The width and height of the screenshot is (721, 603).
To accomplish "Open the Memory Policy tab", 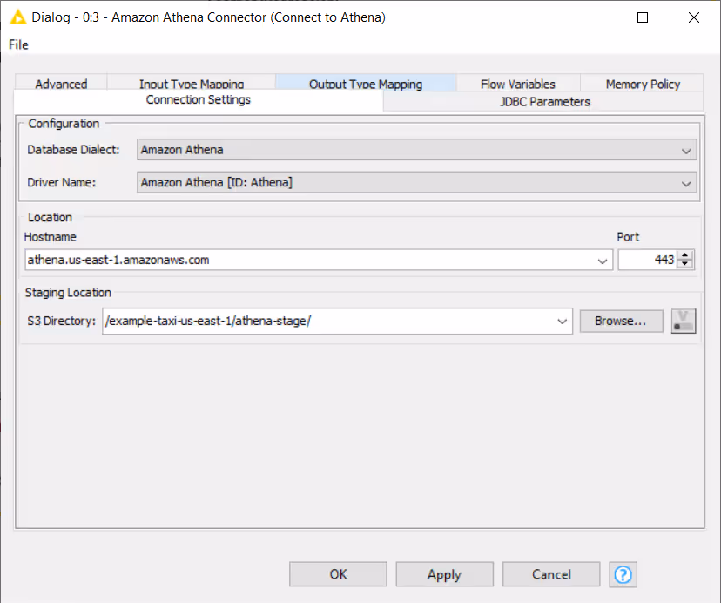I will 642,84.
